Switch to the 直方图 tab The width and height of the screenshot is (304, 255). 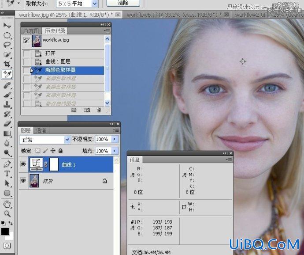click(31, 31)
